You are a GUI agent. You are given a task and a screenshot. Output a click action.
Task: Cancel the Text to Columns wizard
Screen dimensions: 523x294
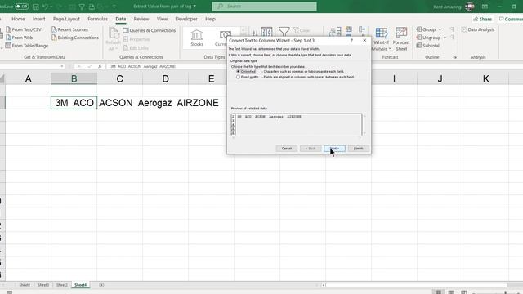(x=287, y=149)
